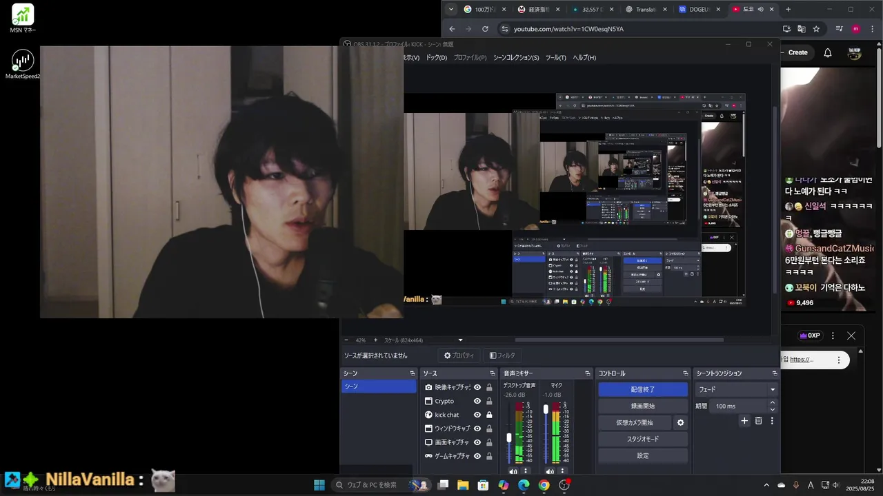Reload the Chrome page

[x=485, y=29]
